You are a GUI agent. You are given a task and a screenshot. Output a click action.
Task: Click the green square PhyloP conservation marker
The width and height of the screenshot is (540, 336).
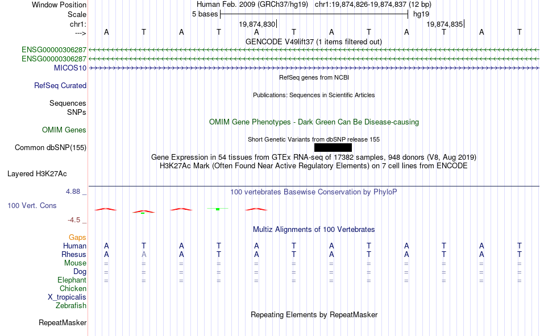coord(218,209)
